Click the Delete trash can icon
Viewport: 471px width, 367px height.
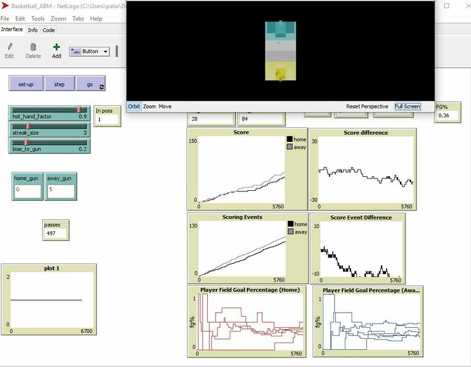(x=33, y=46)
